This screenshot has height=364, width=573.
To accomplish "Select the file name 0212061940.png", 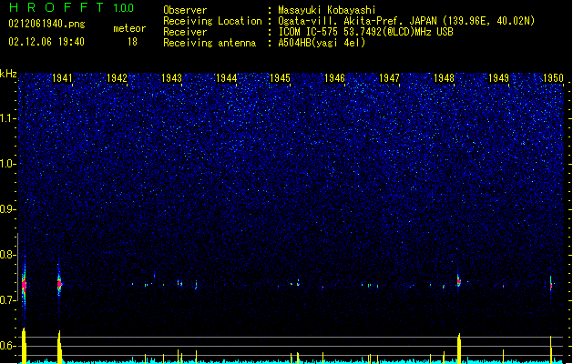I will (46, 25).
